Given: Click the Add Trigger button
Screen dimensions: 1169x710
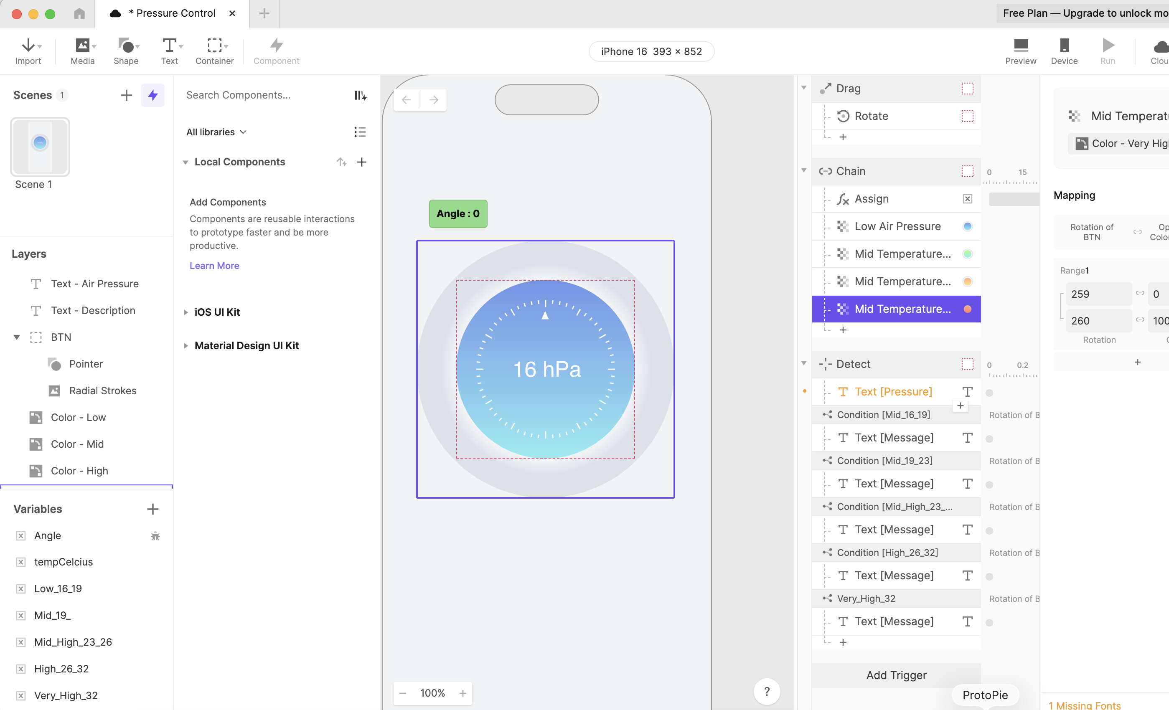Looking at the screenshot, I should coord(896,675).
